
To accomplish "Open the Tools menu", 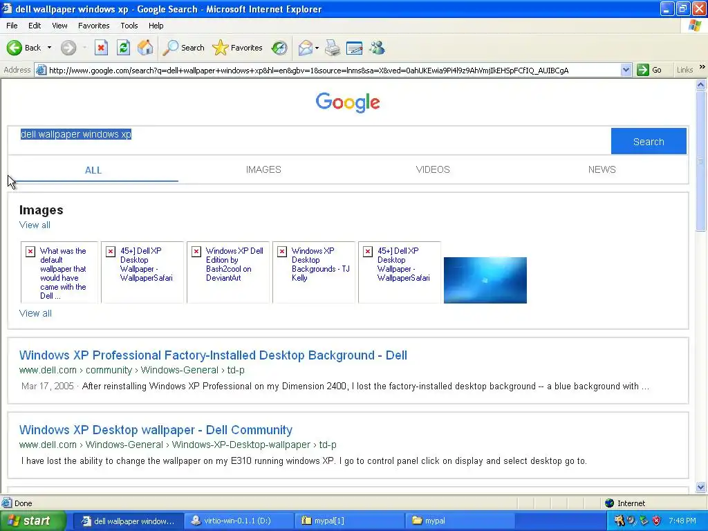I will point(129,26).
